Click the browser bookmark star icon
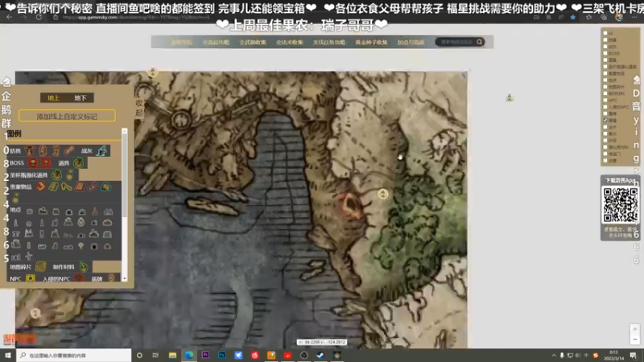644x362 pixels. tap(573, 17)
